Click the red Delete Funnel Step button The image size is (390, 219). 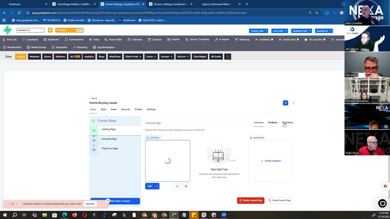pos(251,200)
